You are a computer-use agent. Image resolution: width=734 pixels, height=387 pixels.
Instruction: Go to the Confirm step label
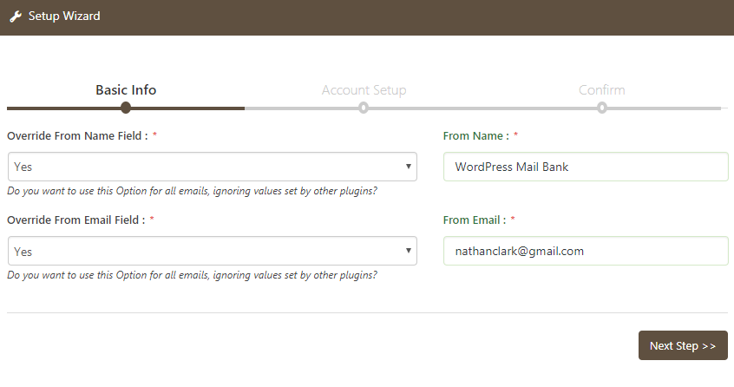(601, 90)
